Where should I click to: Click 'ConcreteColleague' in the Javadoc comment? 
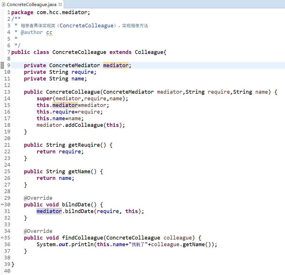pos(86,26)
